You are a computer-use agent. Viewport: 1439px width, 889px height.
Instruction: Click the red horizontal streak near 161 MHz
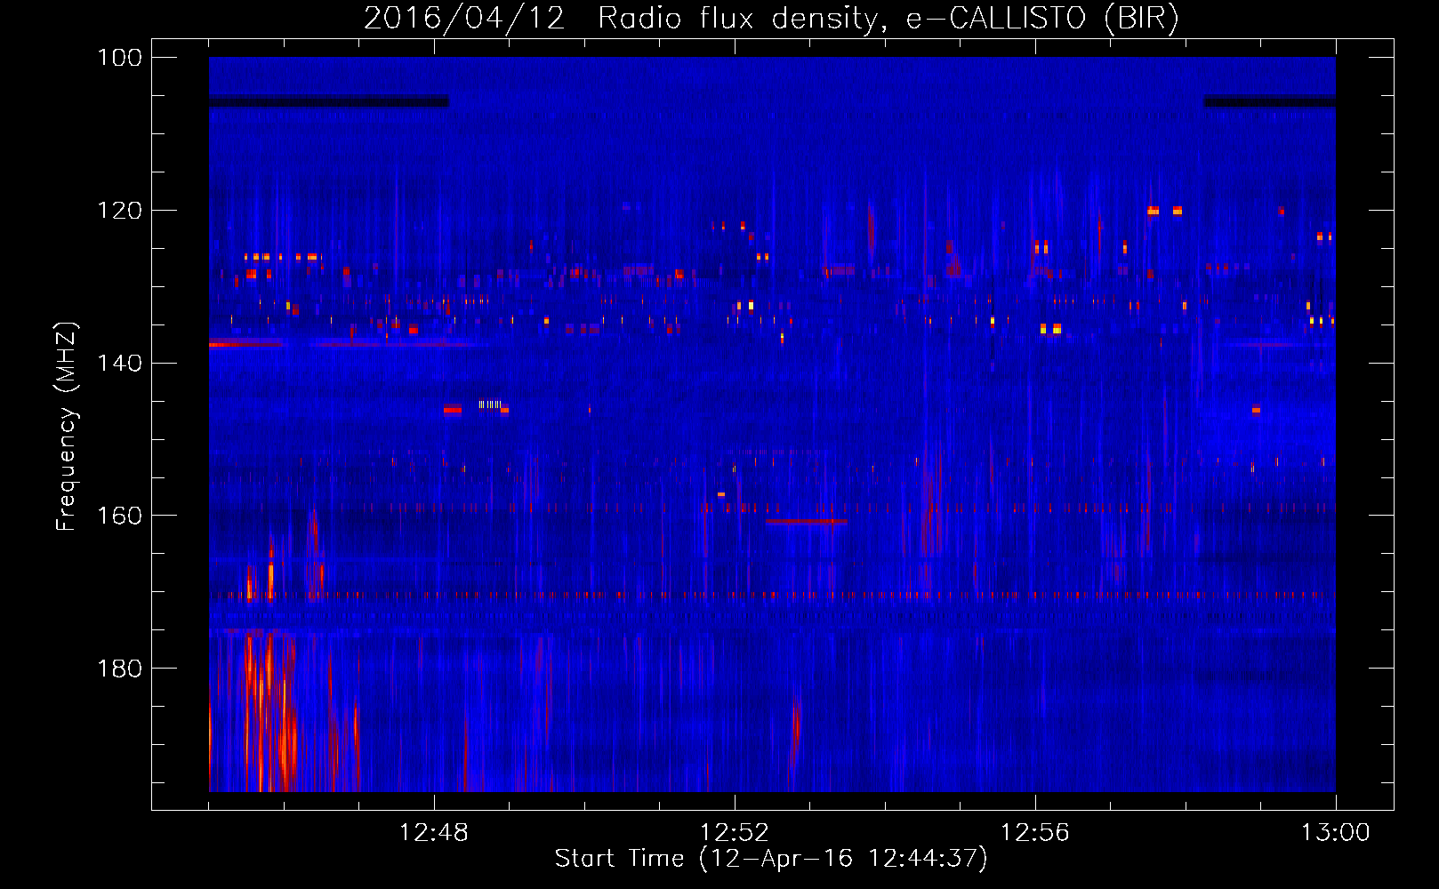click(x=806, y=522)
